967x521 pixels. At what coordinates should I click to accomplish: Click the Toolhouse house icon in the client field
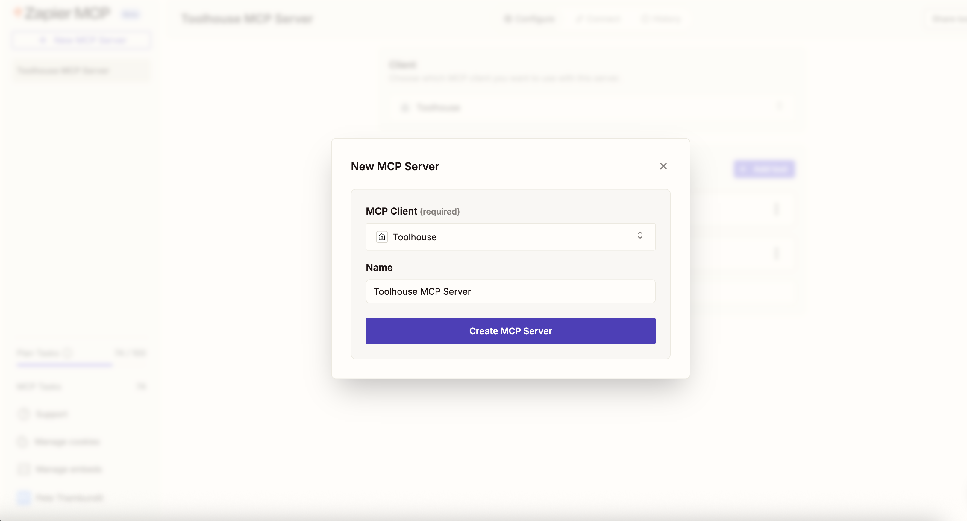coord(382,237)
